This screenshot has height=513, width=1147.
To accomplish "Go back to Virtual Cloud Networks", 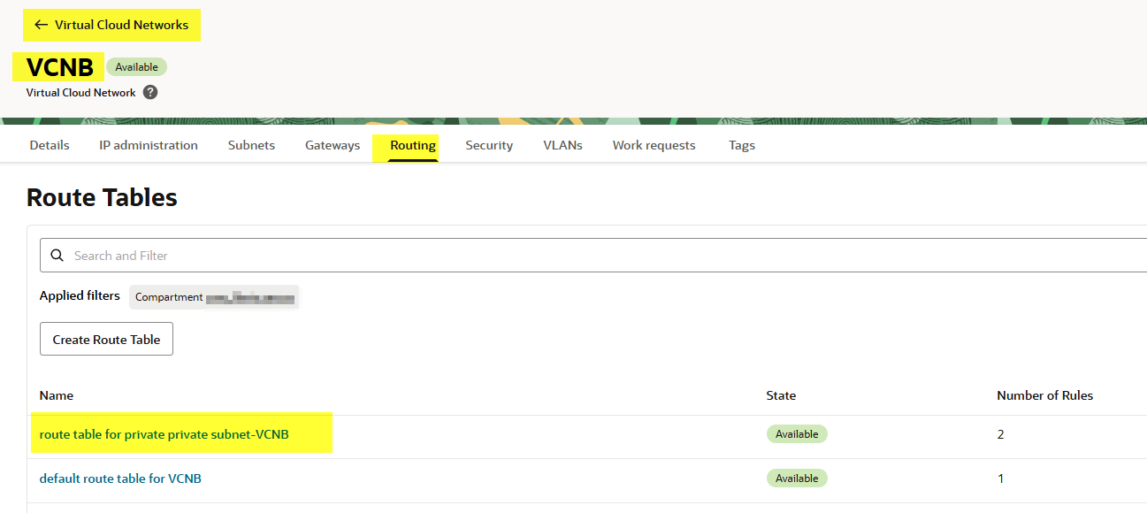I will (111, 25).
